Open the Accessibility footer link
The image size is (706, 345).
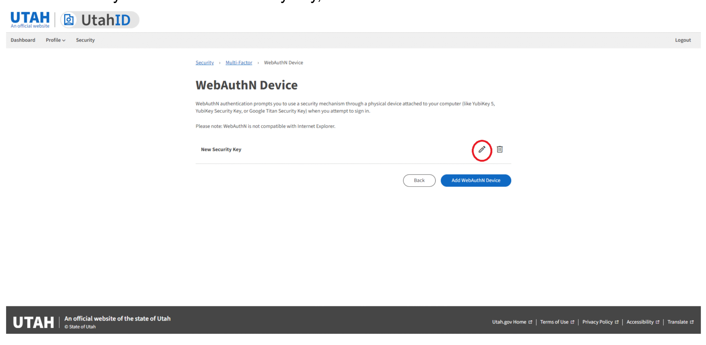[x=640, y=322]
